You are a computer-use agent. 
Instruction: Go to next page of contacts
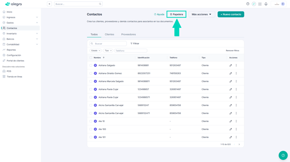(239, 144)
